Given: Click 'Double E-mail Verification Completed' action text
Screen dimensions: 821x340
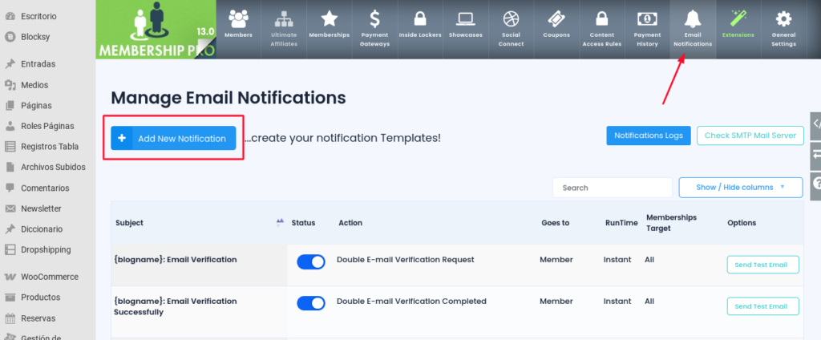Looking at the screenshot, I should click(411, 302).
